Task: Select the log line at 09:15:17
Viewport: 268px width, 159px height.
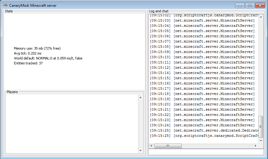Action: [x=202, y=88]
